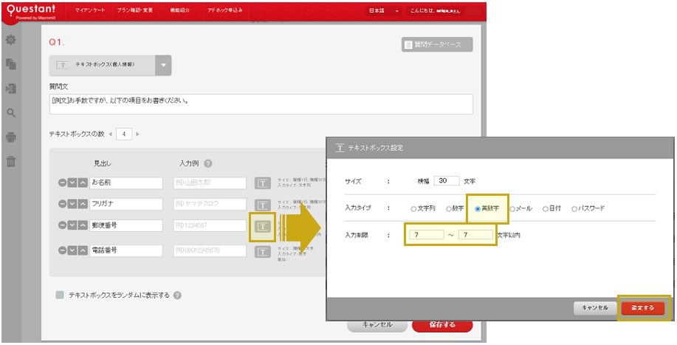
Task: Open the user account greeting menu
Action: click(444, 11)
